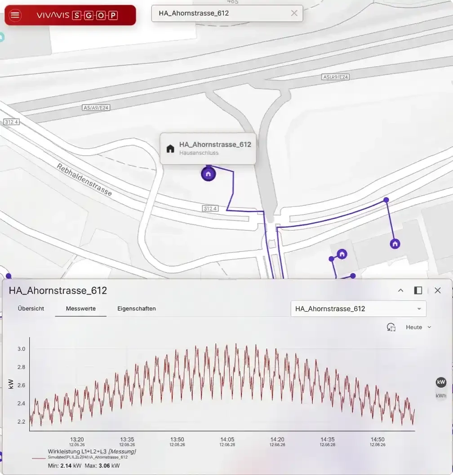Select the highlighted house connection map marker
This screenshot has height=475, width=453.
coord(208,174)
